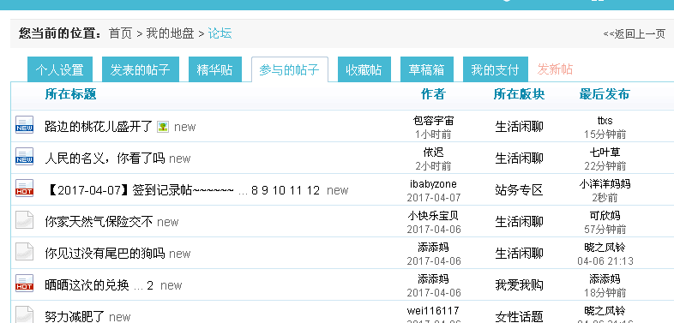Select the 参与的帖子 tab
The image size is (674, 323).
click(x=289, y=69)
